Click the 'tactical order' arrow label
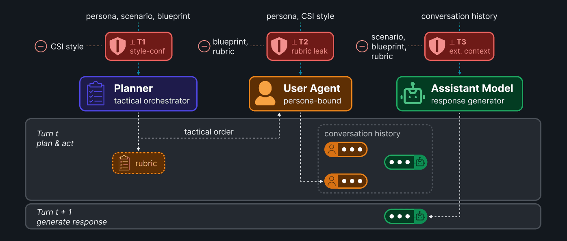The image size is (567, 241). [x=209, y=132]
